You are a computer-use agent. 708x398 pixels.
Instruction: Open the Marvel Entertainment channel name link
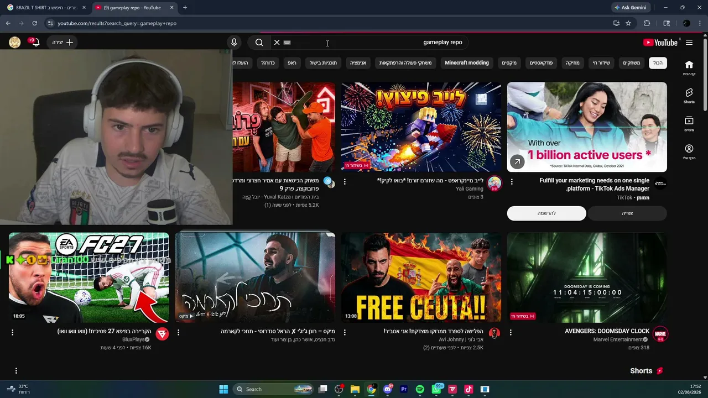pos(618,340)
